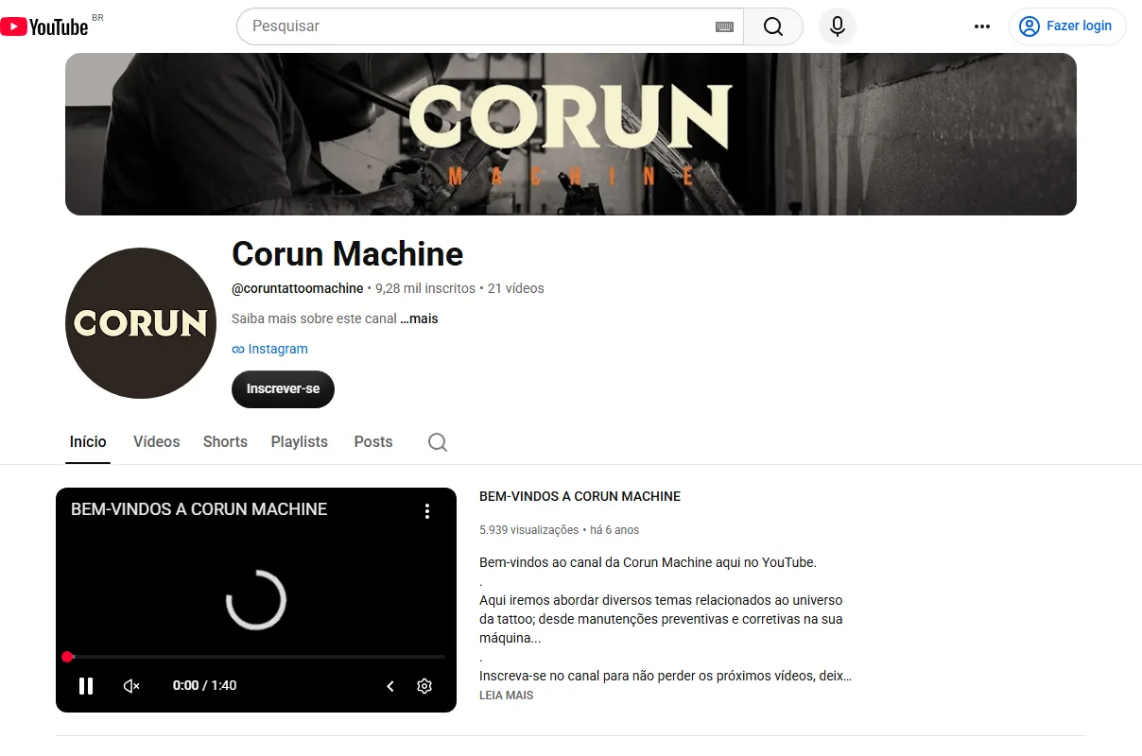Pause the featured video
Image resolution: width=1142 pixels, height=756 pixels.
click(x=86, y=686)
